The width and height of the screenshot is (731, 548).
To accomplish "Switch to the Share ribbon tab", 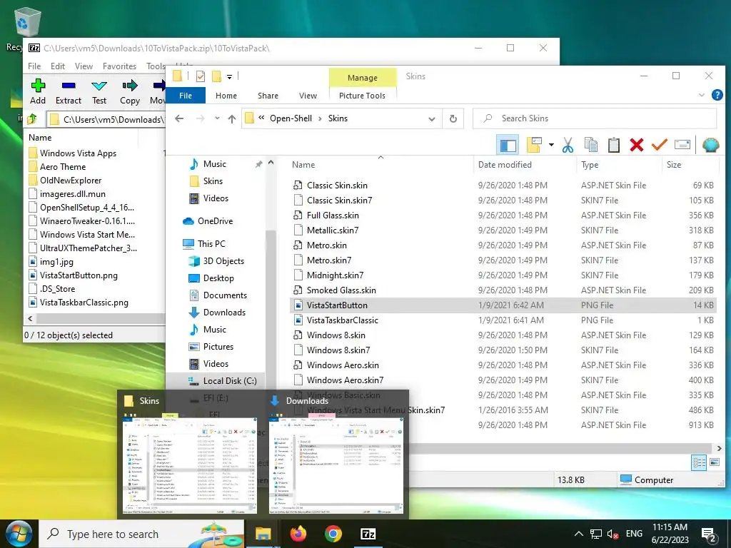I will click(x=268, y=96).
